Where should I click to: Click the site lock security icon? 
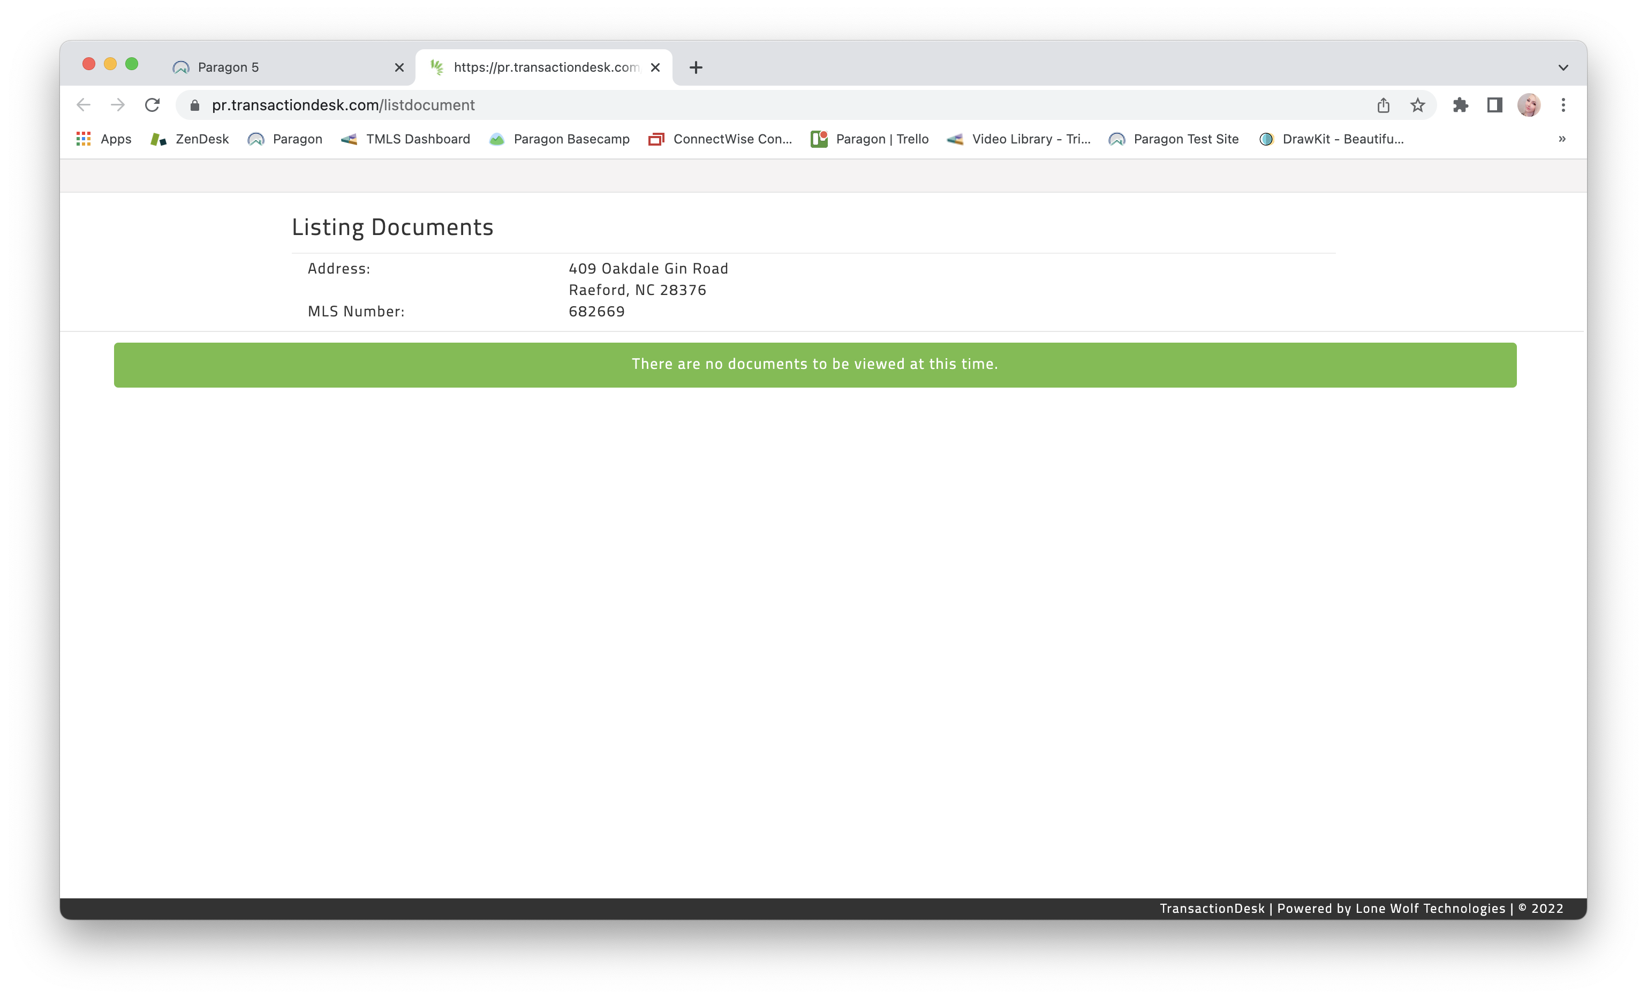[194, 105]
